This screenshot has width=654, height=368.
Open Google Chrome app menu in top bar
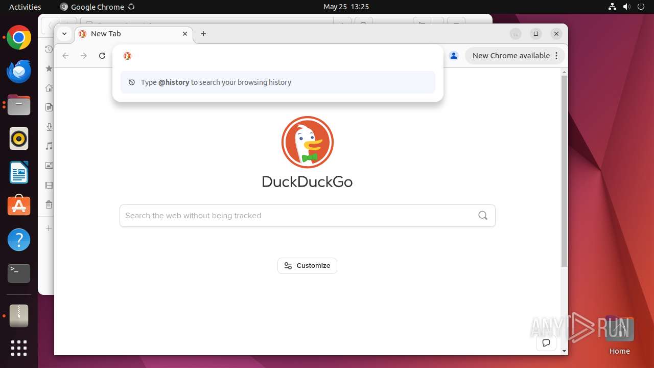click(97, 7)
